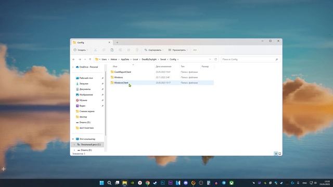This screenshot has width=333, height=187.
Task: Click the Share toolbar icon
Action: (x=129, y=50)
